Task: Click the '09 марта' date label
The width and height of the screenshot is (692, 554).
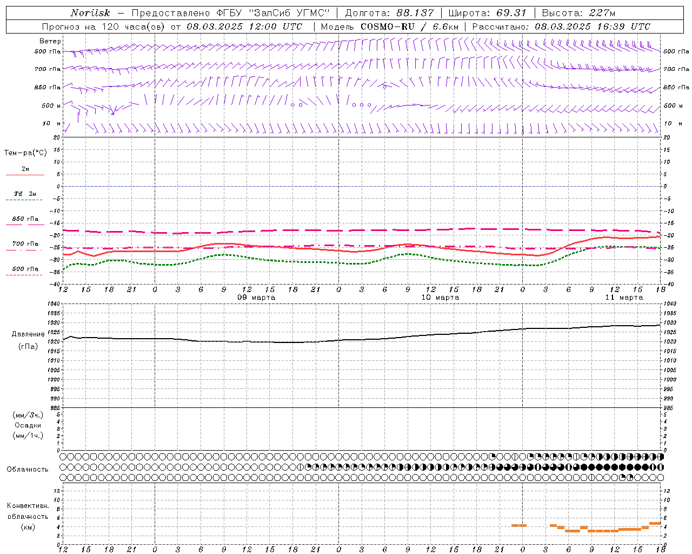Action: click(x=256, y=298)
